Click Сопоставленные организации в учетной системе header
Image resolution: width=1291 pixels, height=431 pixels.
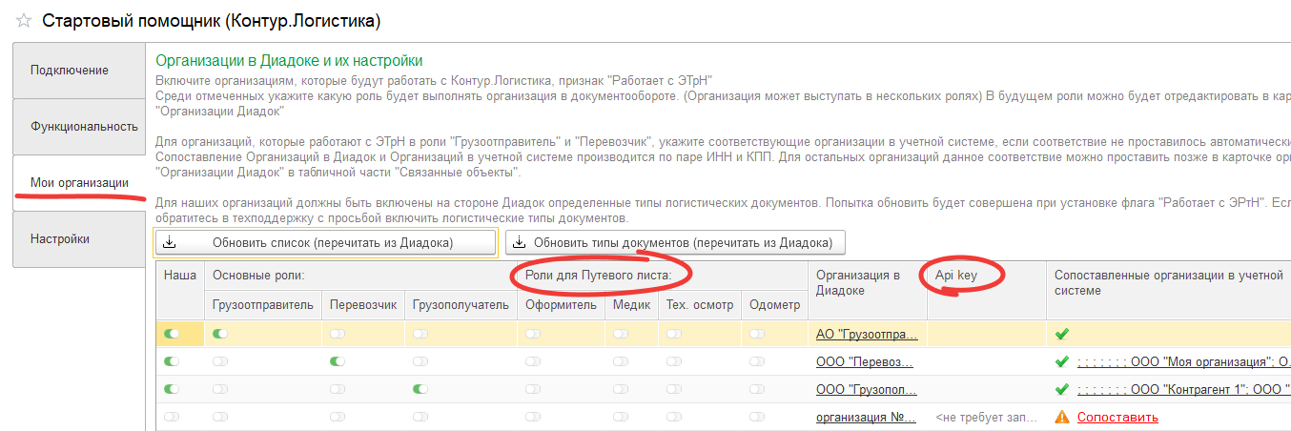pyautogui.click(x=1169, y=291)
